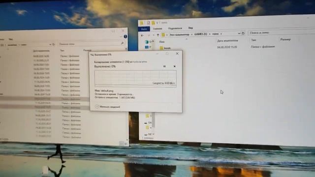Maximize the copy progress dialog
315x177 pixels.
(x=167, y=54)
